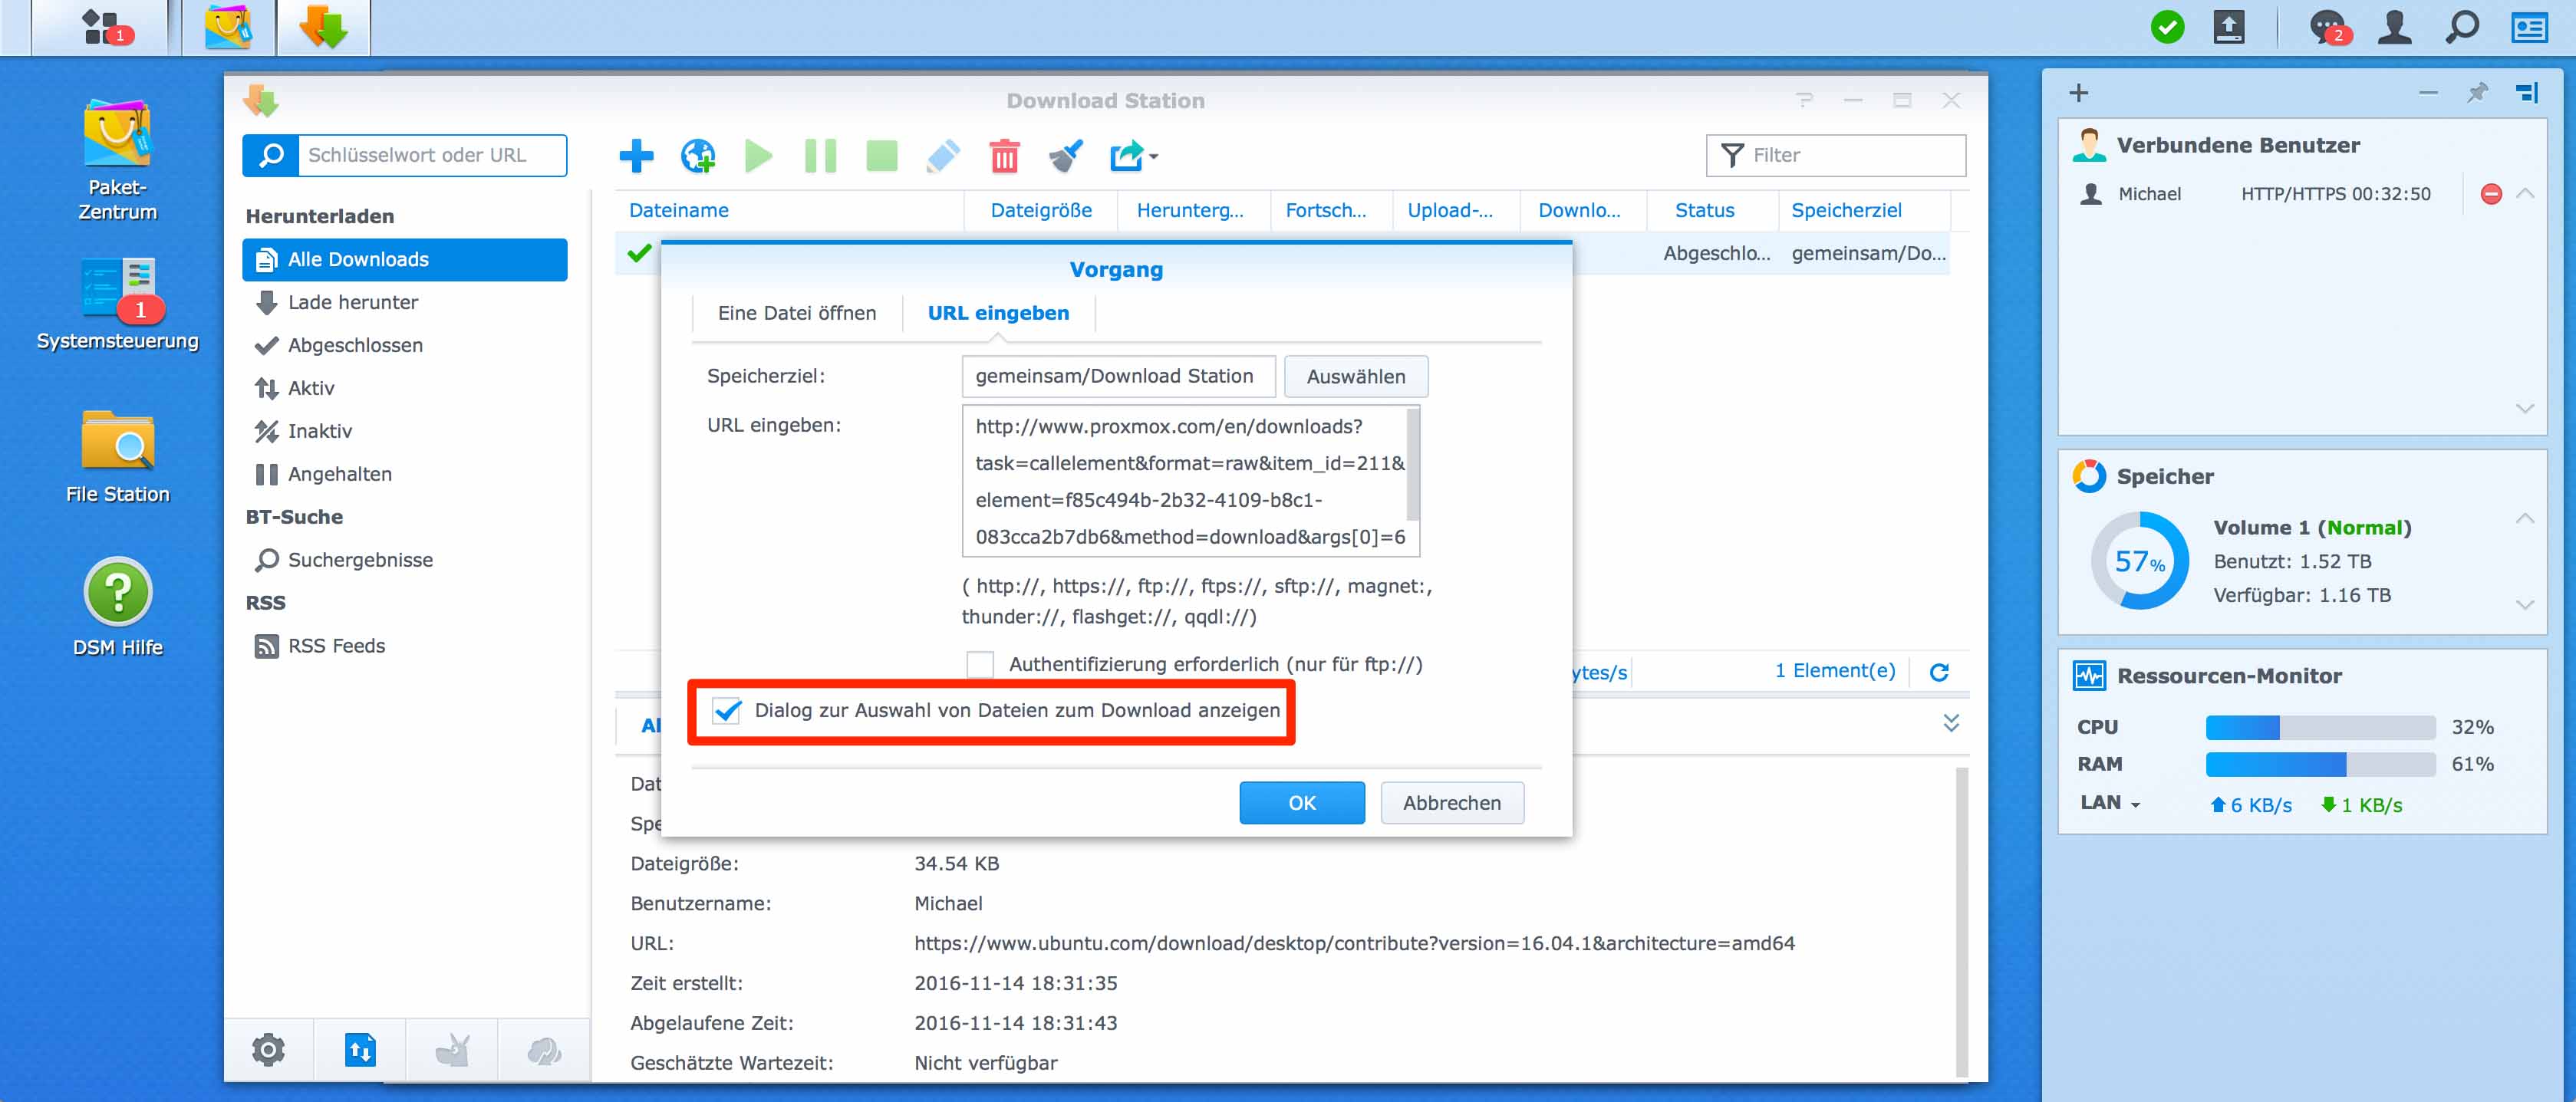Screen dimensions: 2576x1102
Task: Open Paket-Zentrum desktop shortcut
Action: coord(117,160)
